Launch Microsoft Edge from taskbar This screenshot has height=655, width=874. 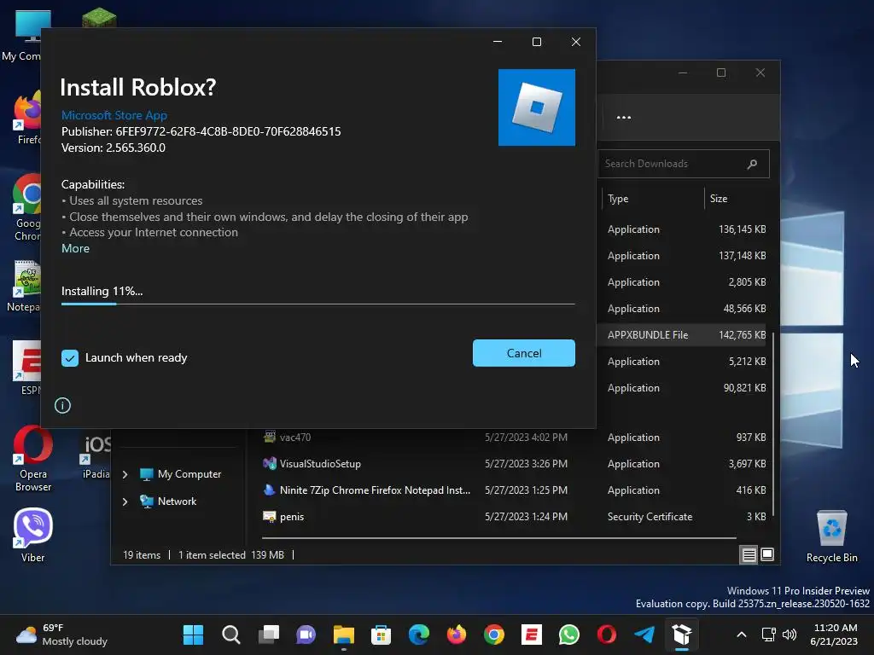(419, 635)
